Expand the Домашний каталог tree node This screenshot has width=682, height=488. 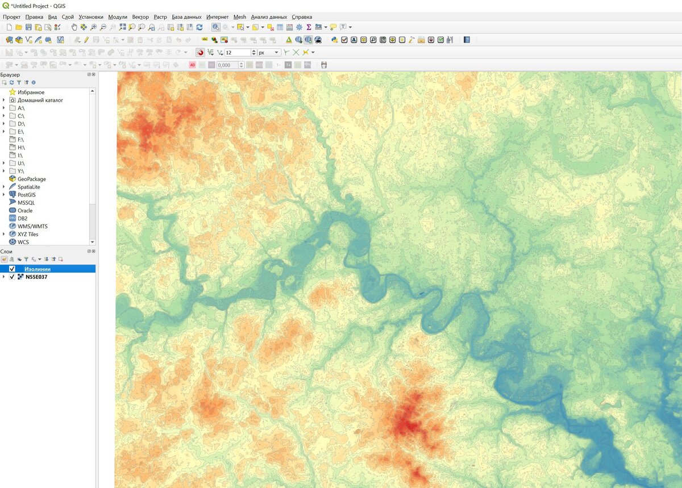tap(4, 100)
